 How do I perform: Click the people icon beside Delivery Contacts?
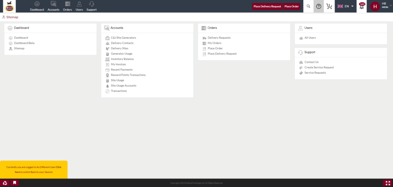click(107, 43)
